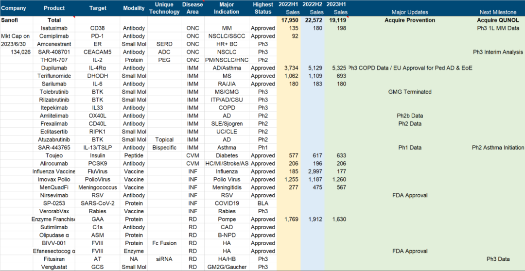This screenshot has height=271, width=525.
Task: Select the Major Updates header
Action: pyautogui.click(x=410, y=12)
